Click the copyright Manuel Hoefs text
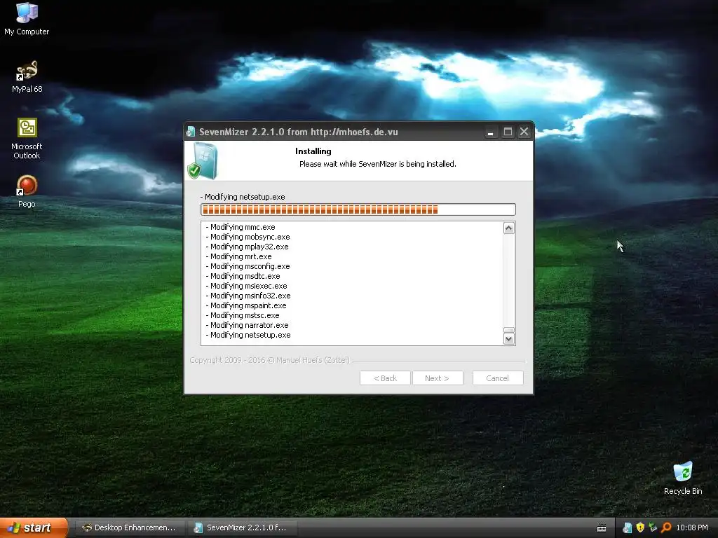 coord(269,360)
